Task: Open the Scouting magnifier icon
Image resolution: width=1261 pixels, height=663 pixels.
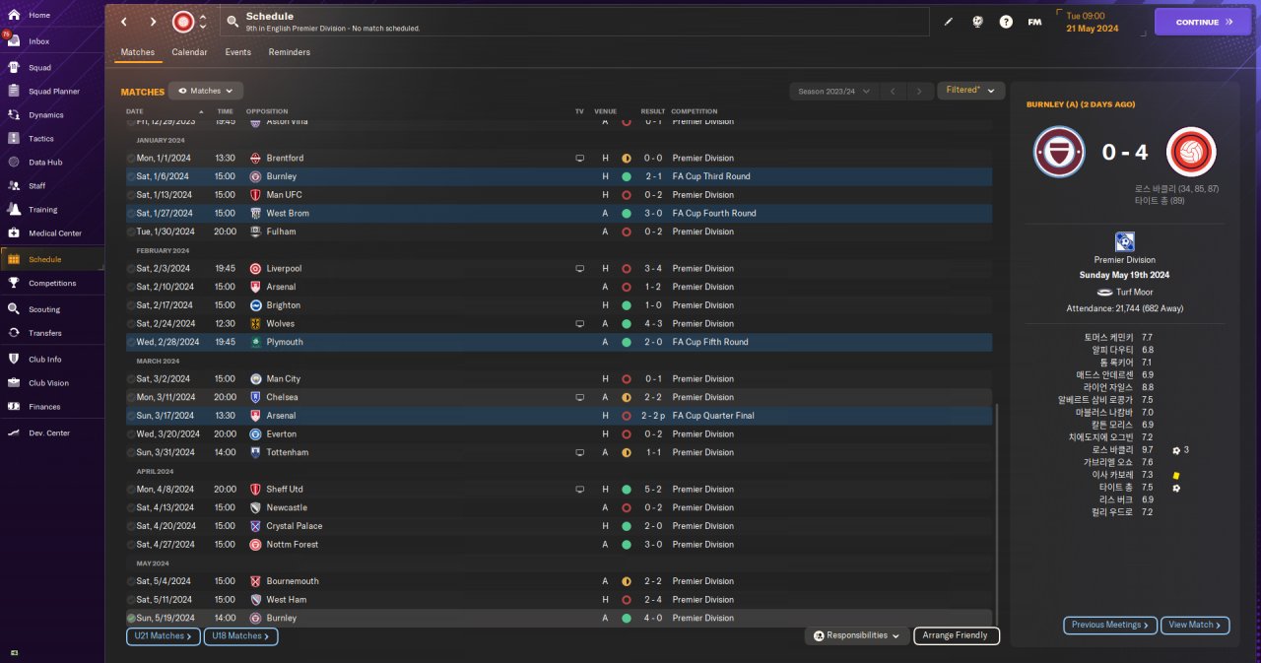Action: coord(14,308)
